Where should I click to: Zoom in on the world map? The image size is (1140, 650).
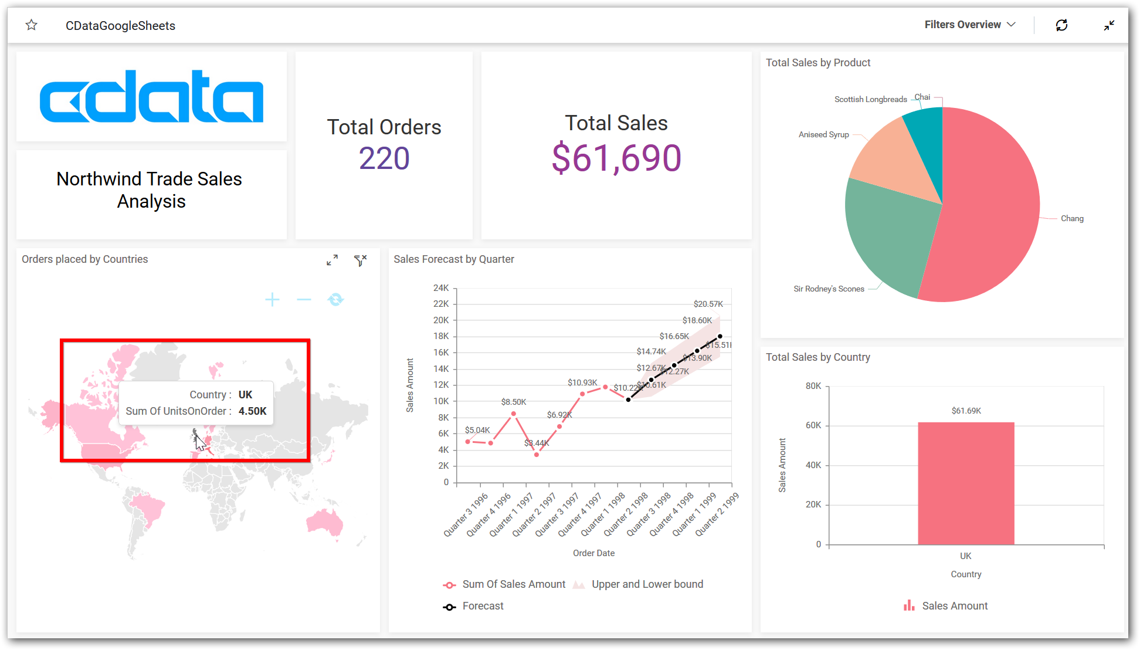272,300
